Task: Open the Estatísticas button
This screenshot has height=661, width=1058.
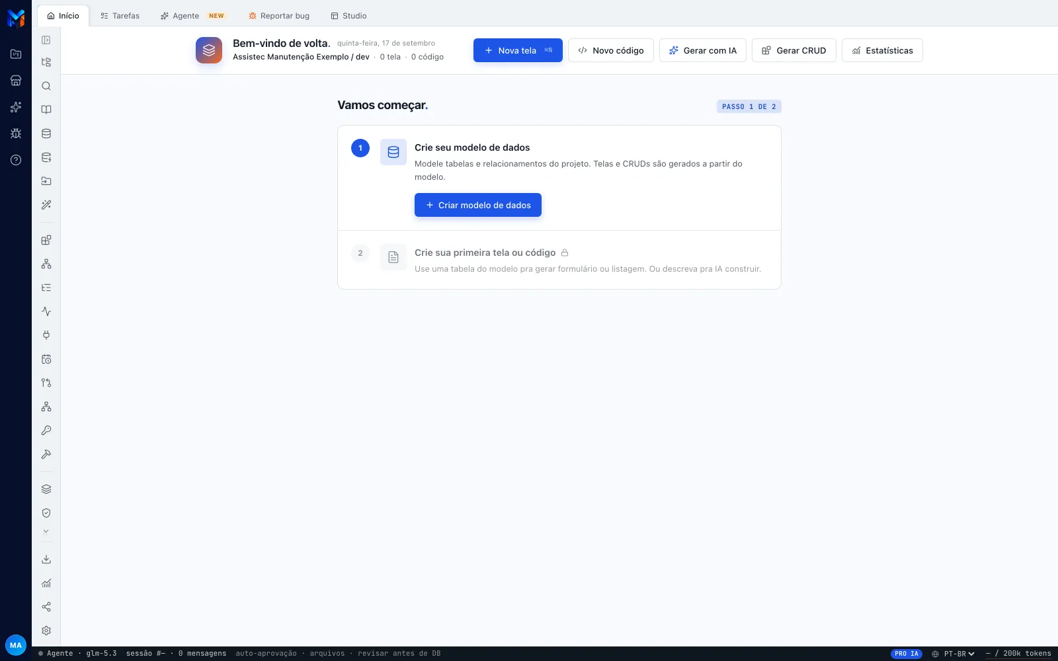Action: click(x=882, y=50)
